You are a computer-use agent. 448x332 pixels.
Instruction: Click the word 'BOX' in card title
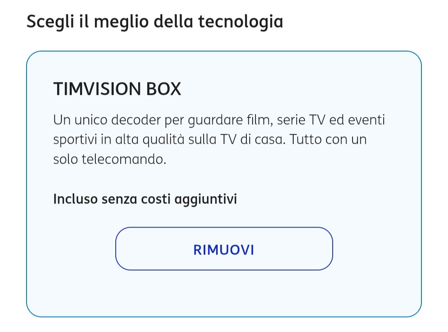coord(164,89)
